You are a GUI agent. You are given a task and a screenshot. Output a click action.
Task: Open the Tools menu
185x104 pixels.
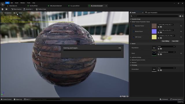[x=29, y=3]
